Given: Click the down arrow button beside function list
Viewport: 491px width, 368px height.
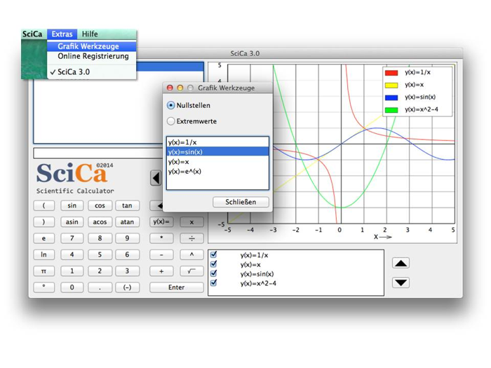Looking at the screenshot, I should click(401, 282).
